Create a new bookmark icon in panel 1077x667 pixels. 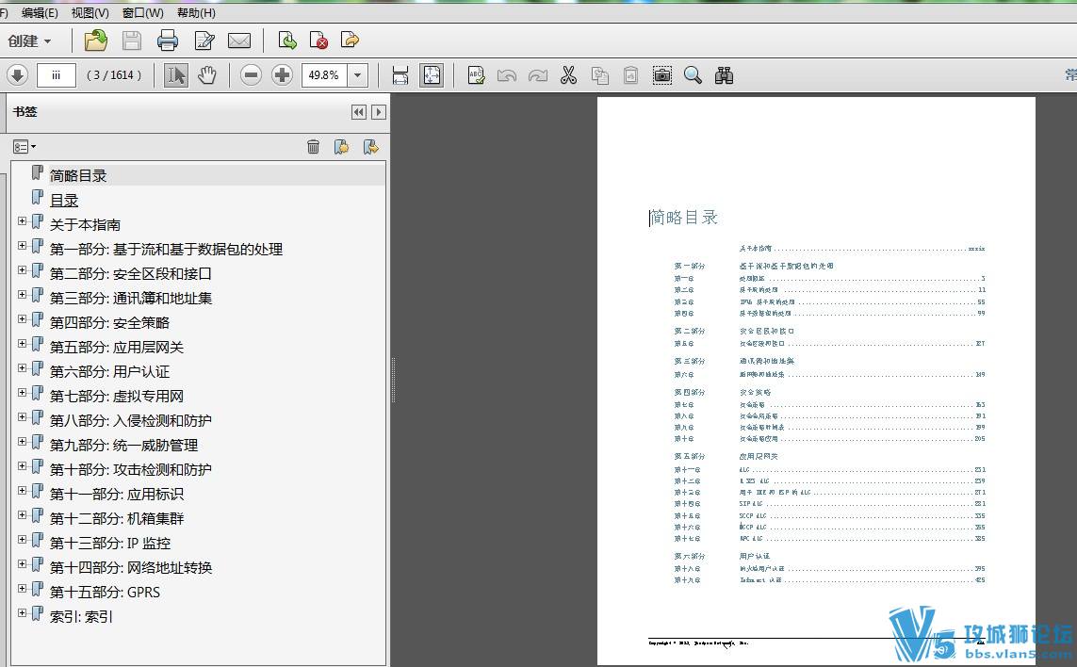[341, 146]
